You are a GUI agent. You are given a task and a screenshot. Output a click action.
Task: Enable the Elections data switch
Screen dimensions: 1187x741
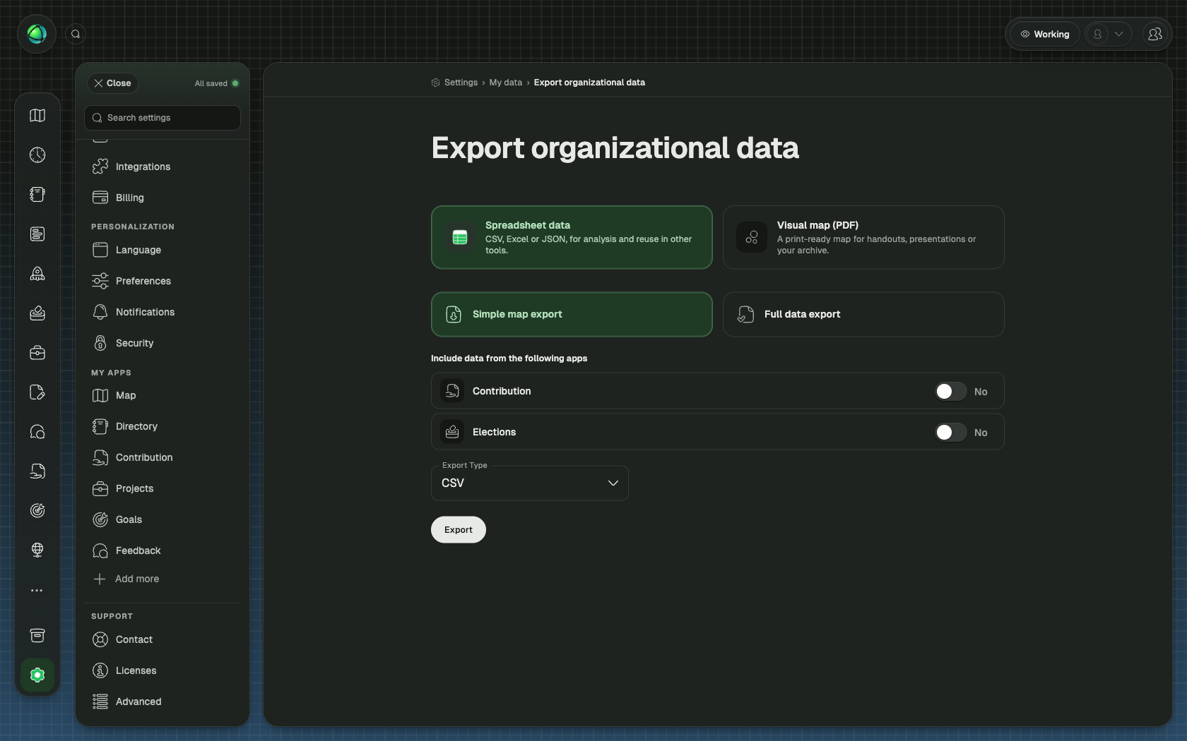950,433
